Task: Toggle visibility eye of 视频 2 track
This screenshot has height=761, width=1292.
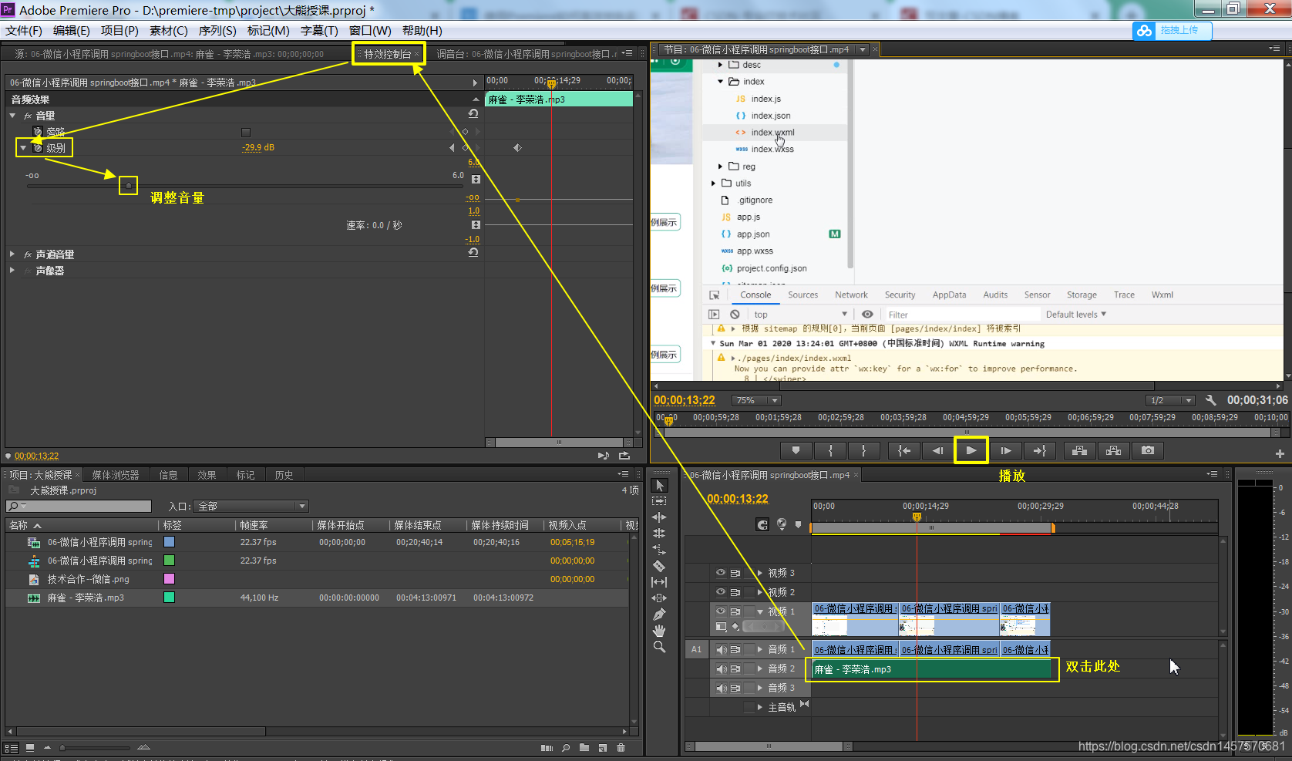Action: pos(721,592)
